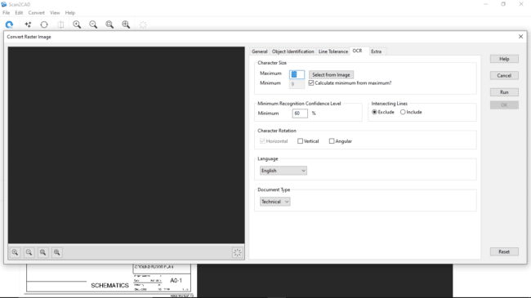Enable Angular character rotation

[x=332, y=141]
